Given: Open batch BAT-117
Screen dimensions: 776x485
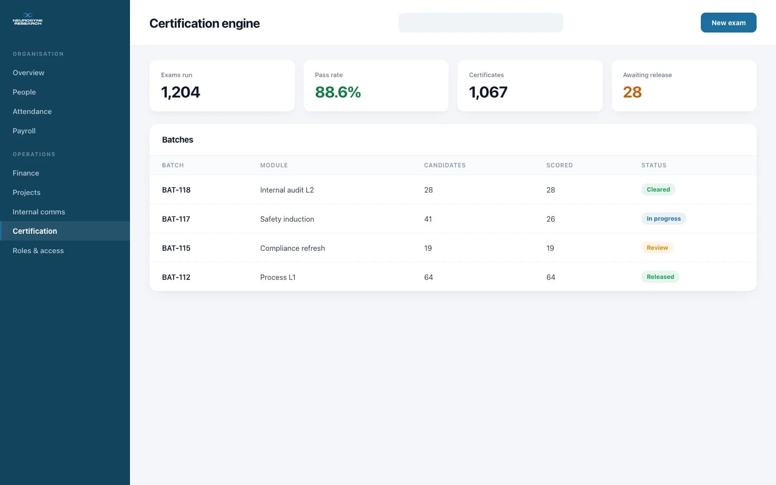Looking at the screenshot, I should 176,219.
